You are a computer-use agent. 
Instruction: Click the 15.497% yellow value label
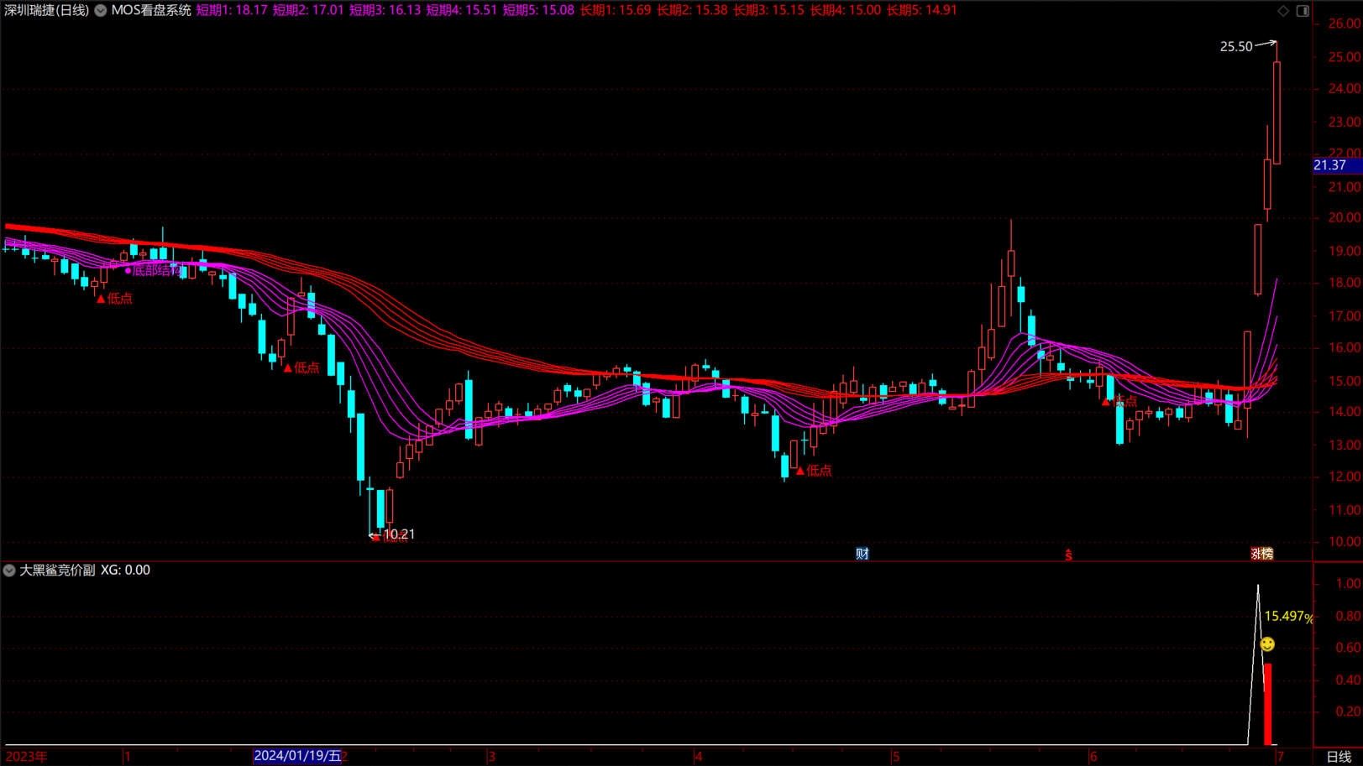[x=1287, y=617]
